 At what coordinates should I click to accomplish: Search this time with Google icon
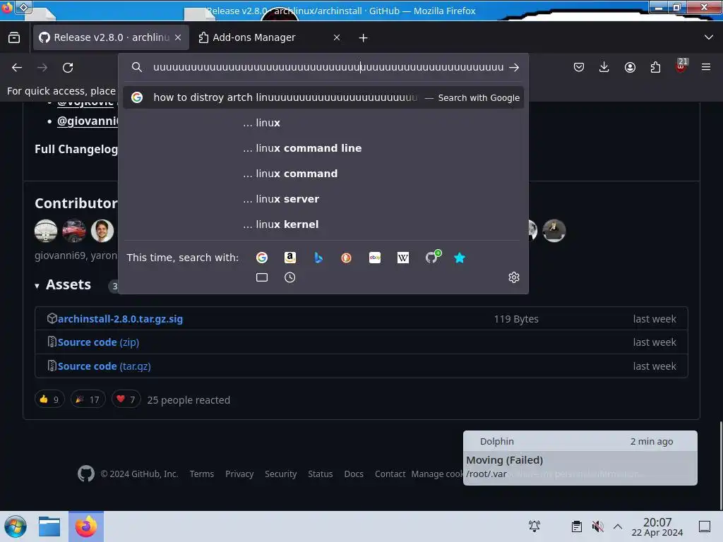tap(262, 258)
